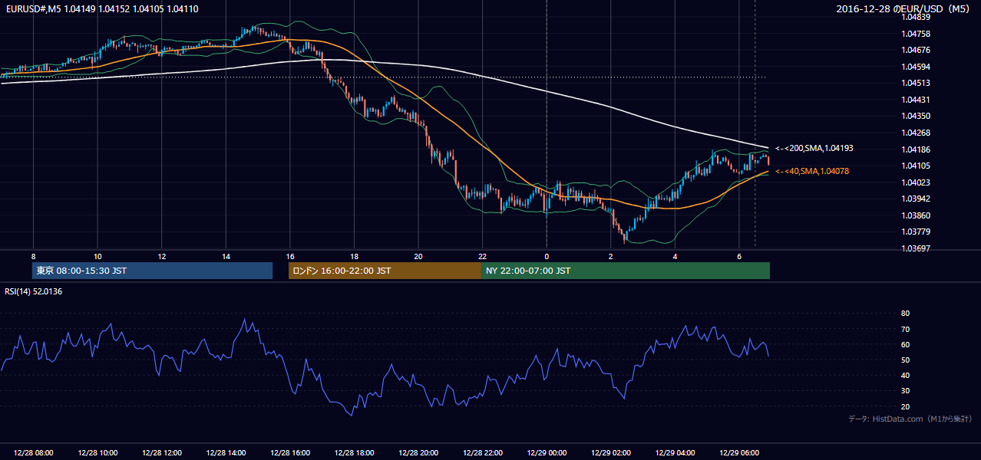
Task: Click price axis value 1.04594
Action: (915, 67)
